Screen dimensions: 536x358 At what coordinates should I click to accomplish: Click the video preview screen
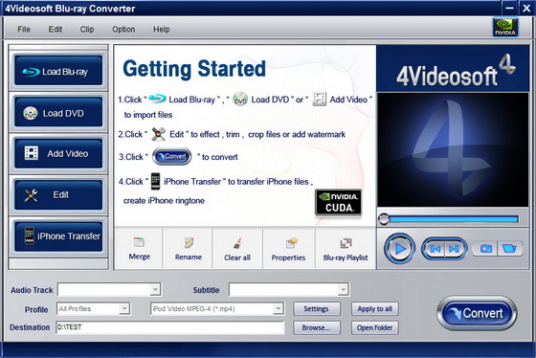pyautogui.click(x=453, y=149)
